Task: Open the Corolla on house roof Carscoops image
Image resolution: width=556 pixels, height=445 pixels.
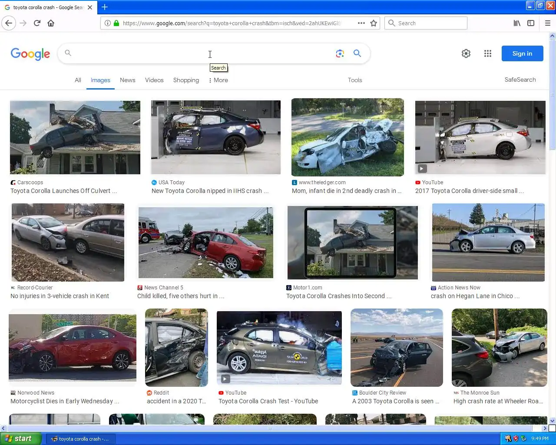Action: click(x=75, y=137)
